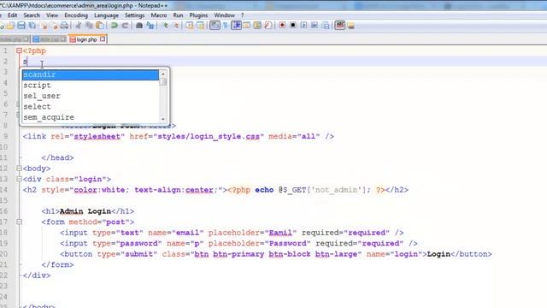This screenshot has width=547, height=308.
Task: Click the echo keyword on line 14
Action: point(264,190)
